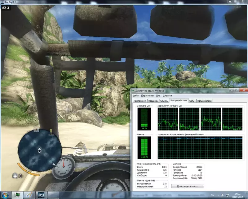Switch to the Приложения tab
This screenshot has width=248, height=199.
pyautogui.click(x=140, y=101)
